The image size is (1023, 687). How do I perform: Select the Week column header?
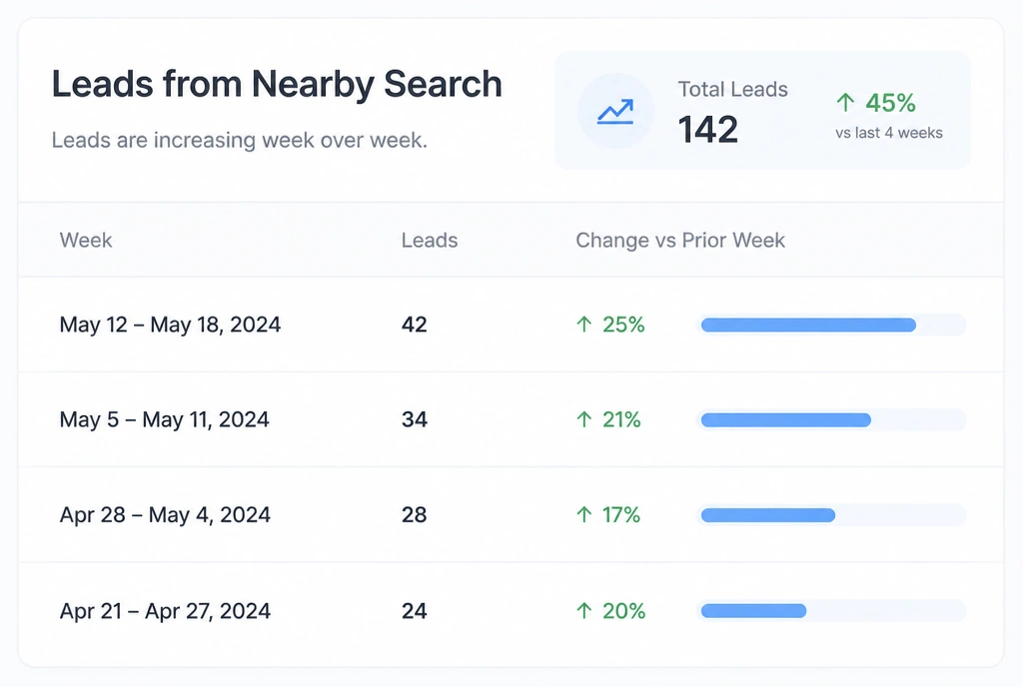[86, 240]
